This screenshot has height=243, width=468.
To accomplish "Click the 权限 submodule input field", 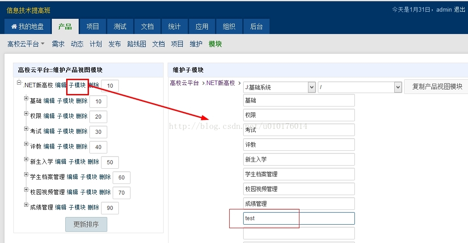I will pos(299,115).
